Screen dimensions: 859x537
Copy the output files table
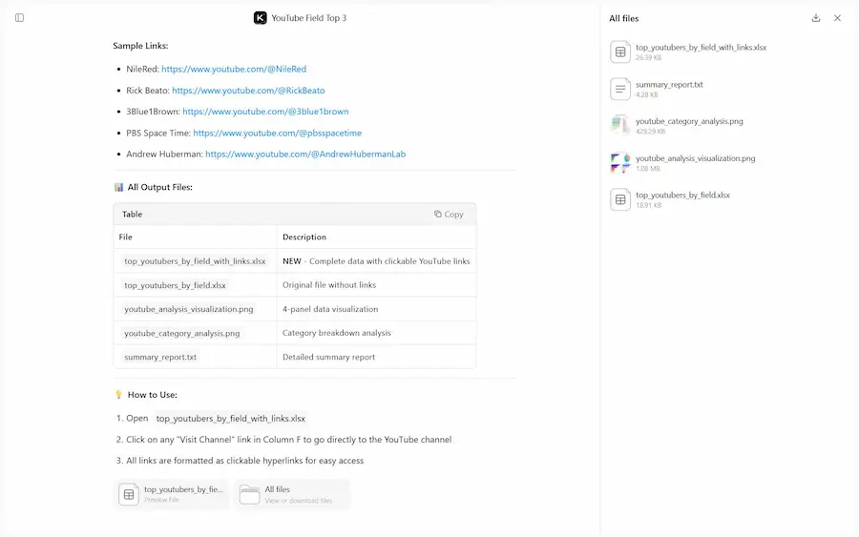[449, 214]
